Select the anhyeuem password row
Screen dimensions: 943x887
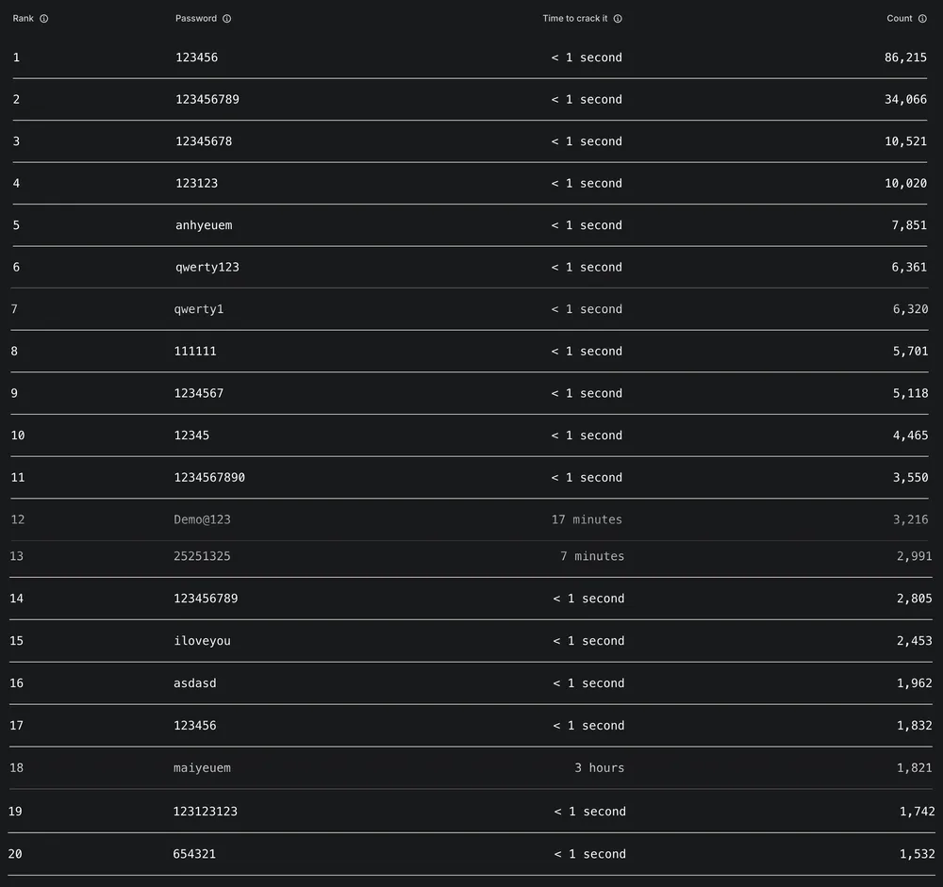(x=204, y=225)
